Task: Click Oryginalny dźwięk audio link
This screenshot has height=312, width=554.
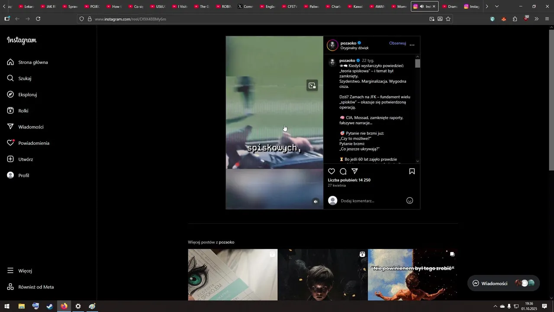Action: click(x=354, y=48)
